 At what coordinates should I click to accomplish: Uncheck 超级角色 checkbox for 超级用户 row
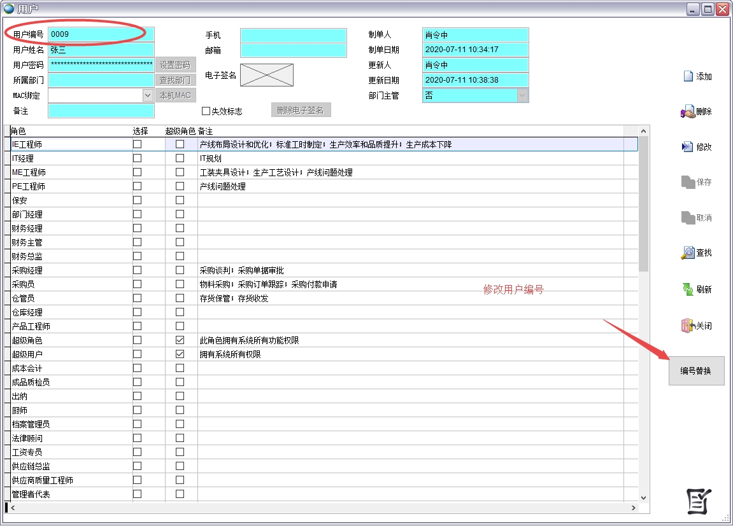click(180, 354)
